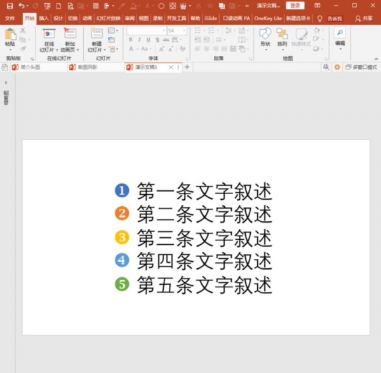Screen dimensions: 381x373
Task: Open print preview magnifier icon in quick access
Action: (70, 6)
